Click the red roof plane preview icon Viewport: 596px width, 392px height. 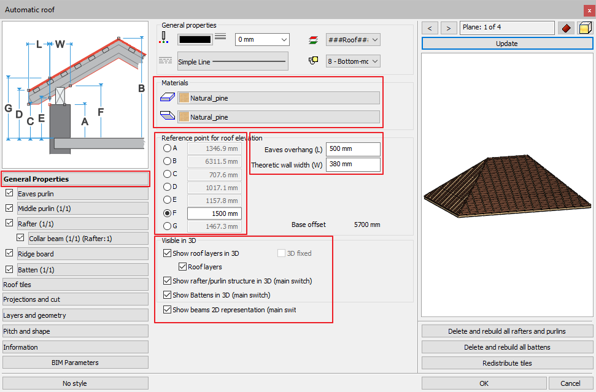pos(565,28)
